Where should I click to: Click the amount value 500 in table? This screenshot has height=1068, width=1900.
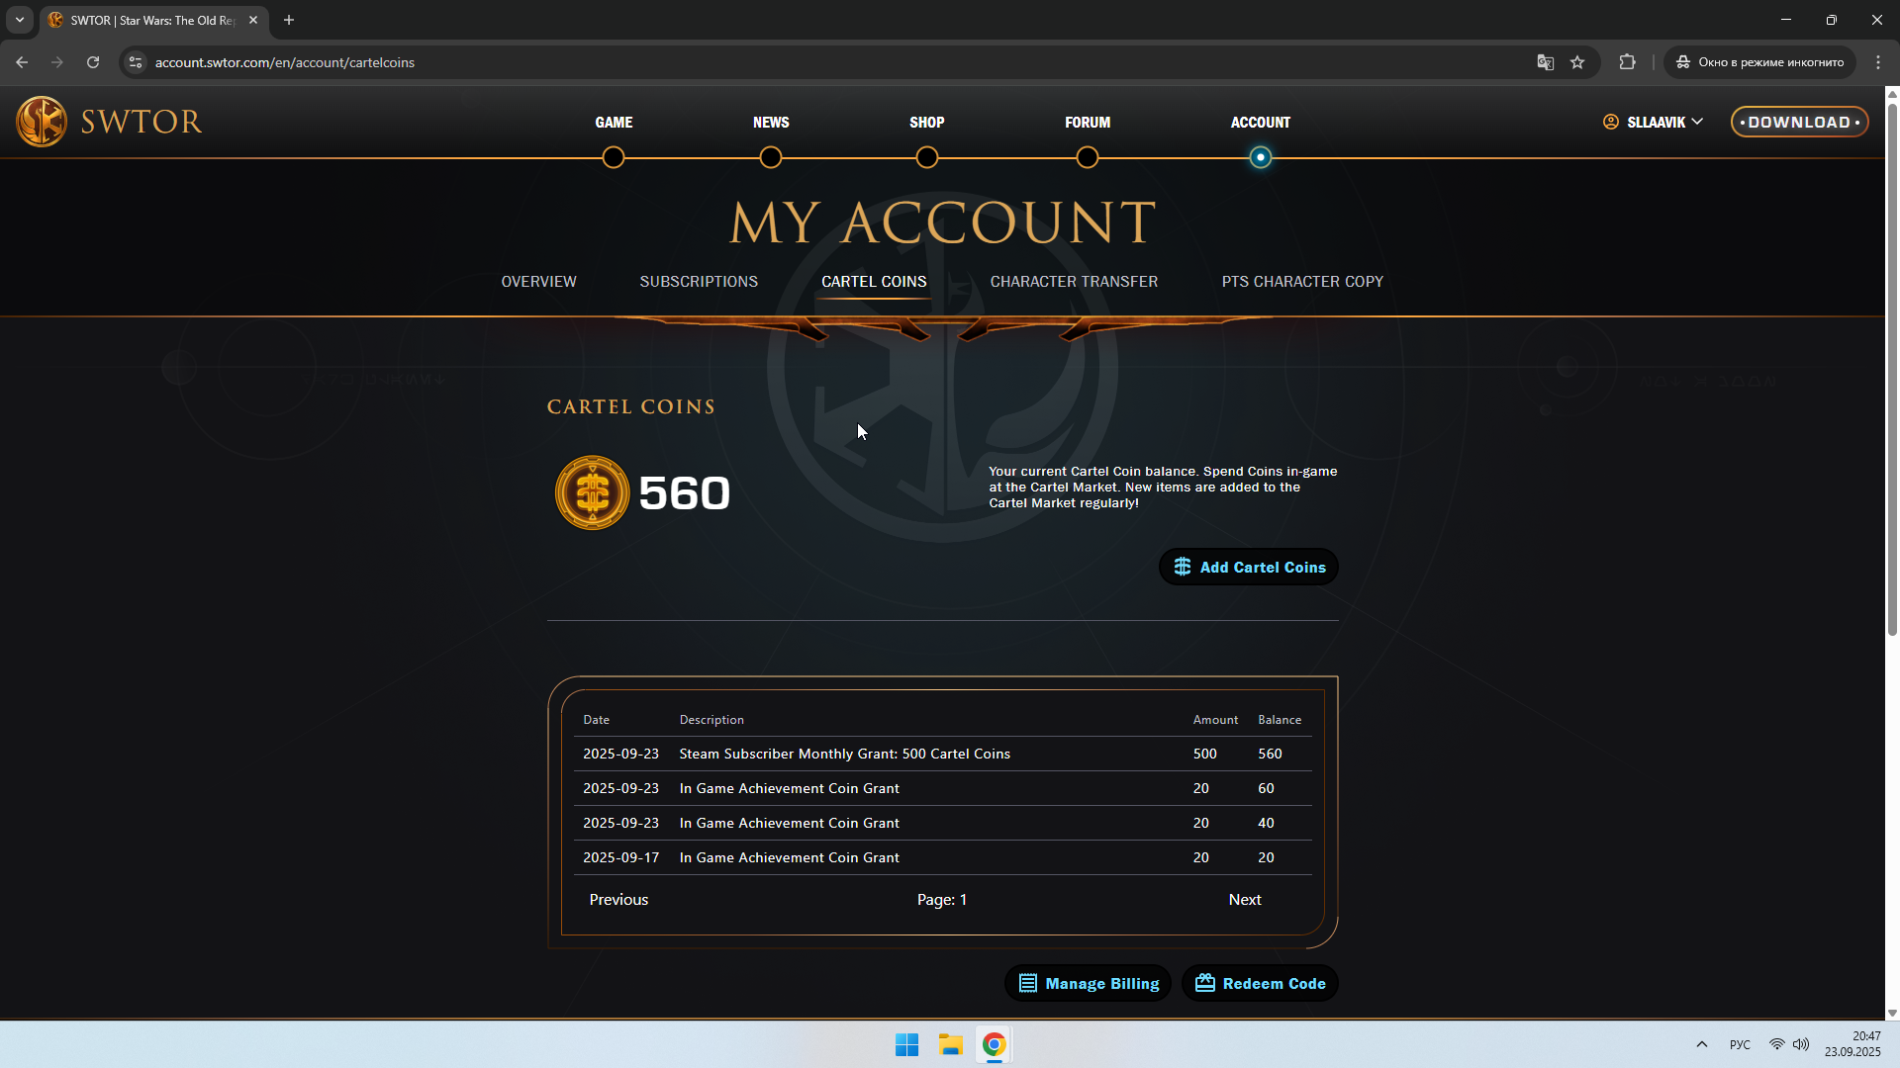tap(1204, 754)
